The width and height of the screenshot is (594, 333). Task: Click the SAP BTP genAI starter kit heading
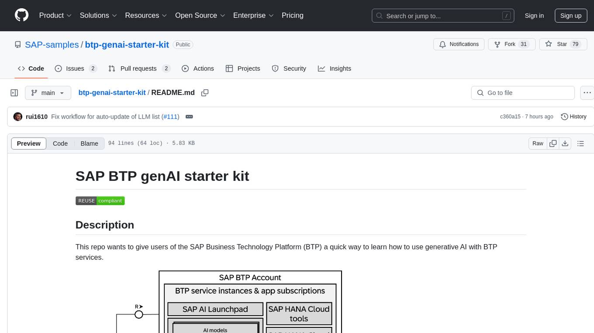click(x=162, y=176)
